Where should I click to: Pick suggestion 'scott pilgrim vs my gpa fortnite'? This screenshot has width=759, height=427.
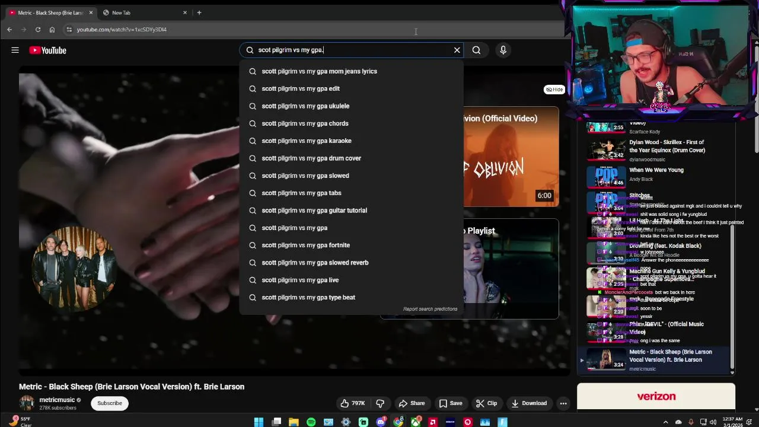pyautogui.click(x=351, y=245)
